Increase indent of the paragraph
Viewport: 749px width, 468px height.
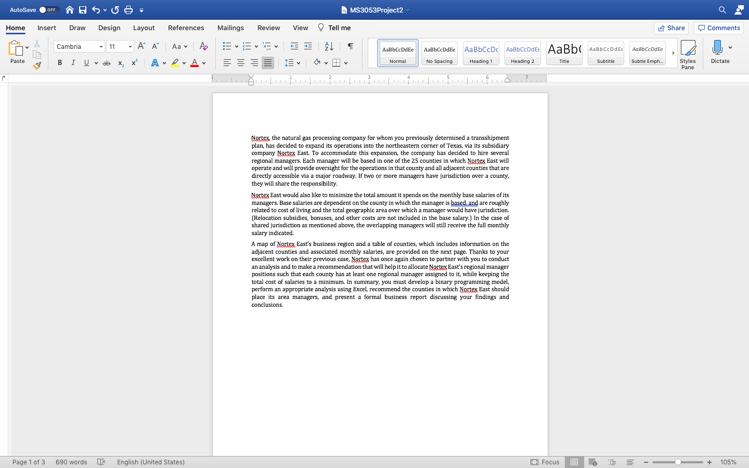pos(308,46)
